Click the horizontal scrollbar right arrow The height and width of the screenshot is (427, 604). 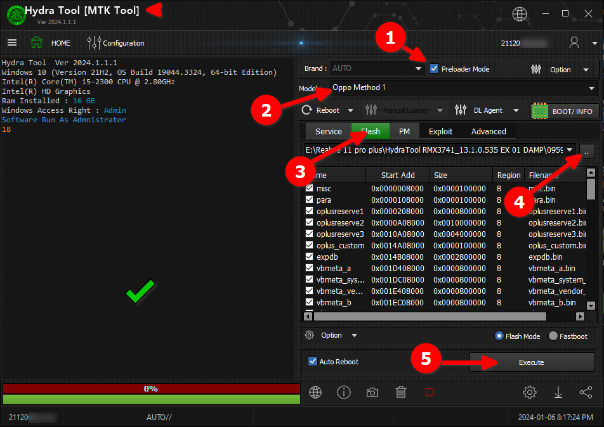coord(580,316)
